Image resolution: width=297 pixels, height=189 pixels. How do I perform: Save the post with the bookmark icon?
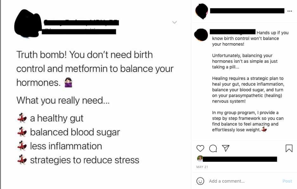point(289,148)
